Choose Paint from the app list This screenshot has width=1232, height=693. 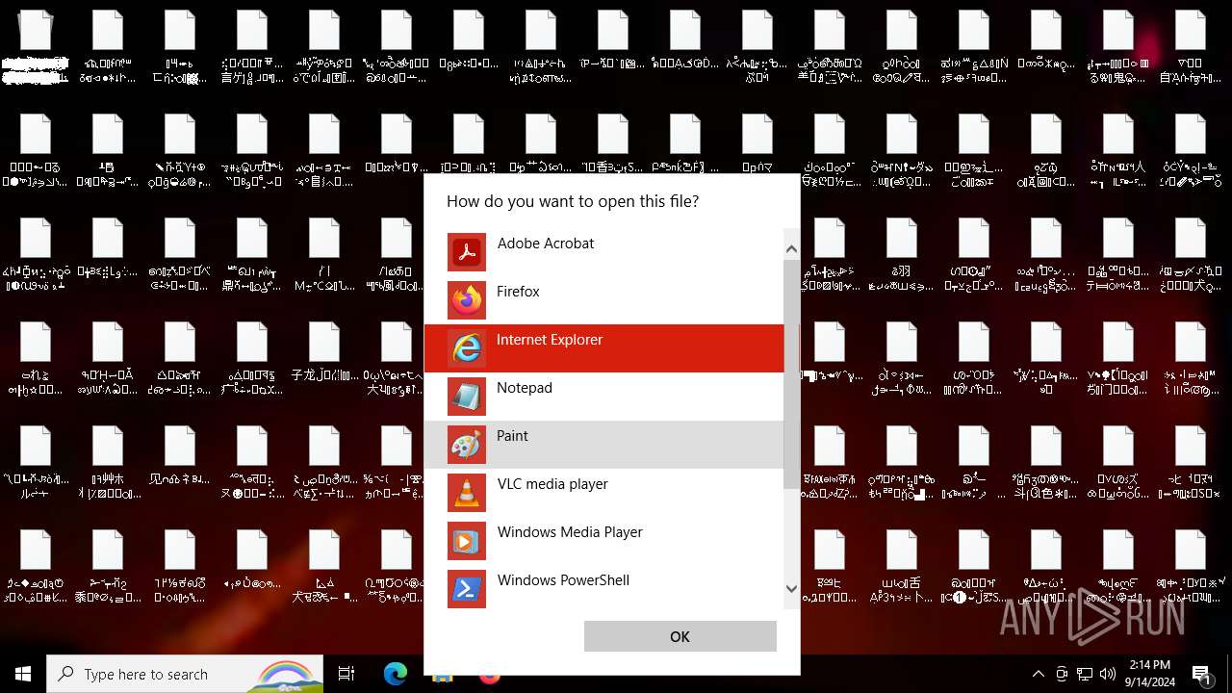(x=604, y=445)
